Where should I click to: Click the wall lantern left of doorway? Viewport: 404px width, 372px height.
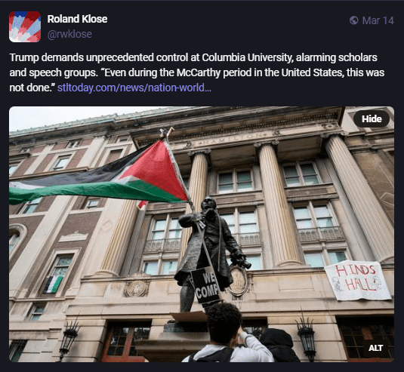pyautogui.click(x=69, y=339)
